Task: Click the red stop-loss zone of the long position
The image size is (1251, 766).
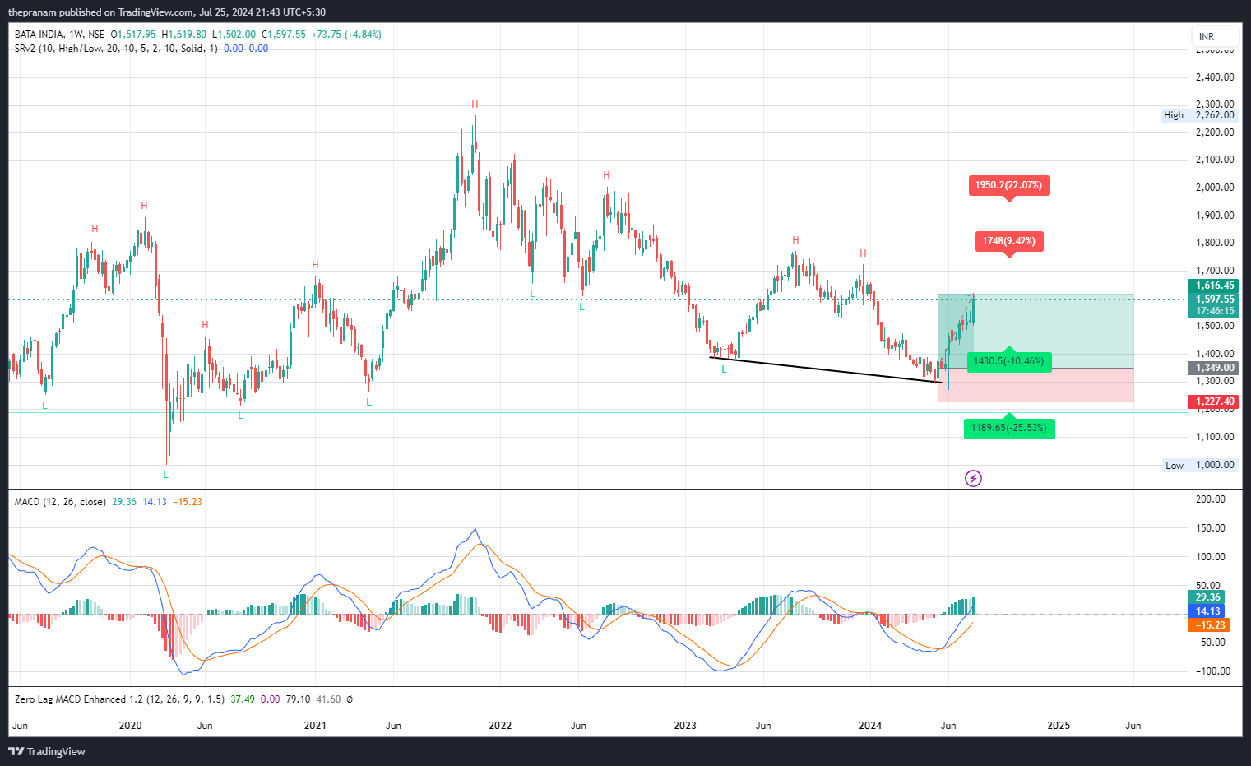Action: coord(1036,385)
